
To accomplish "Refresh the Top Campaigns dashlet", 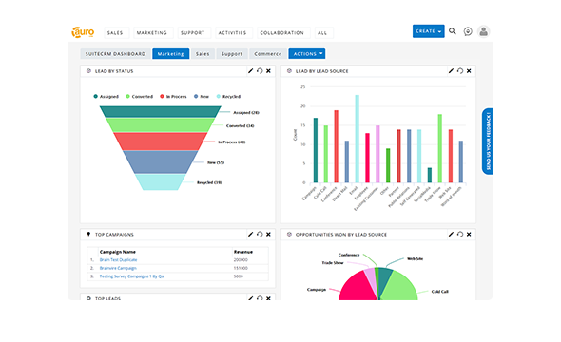I will click(x=260, y=235).
